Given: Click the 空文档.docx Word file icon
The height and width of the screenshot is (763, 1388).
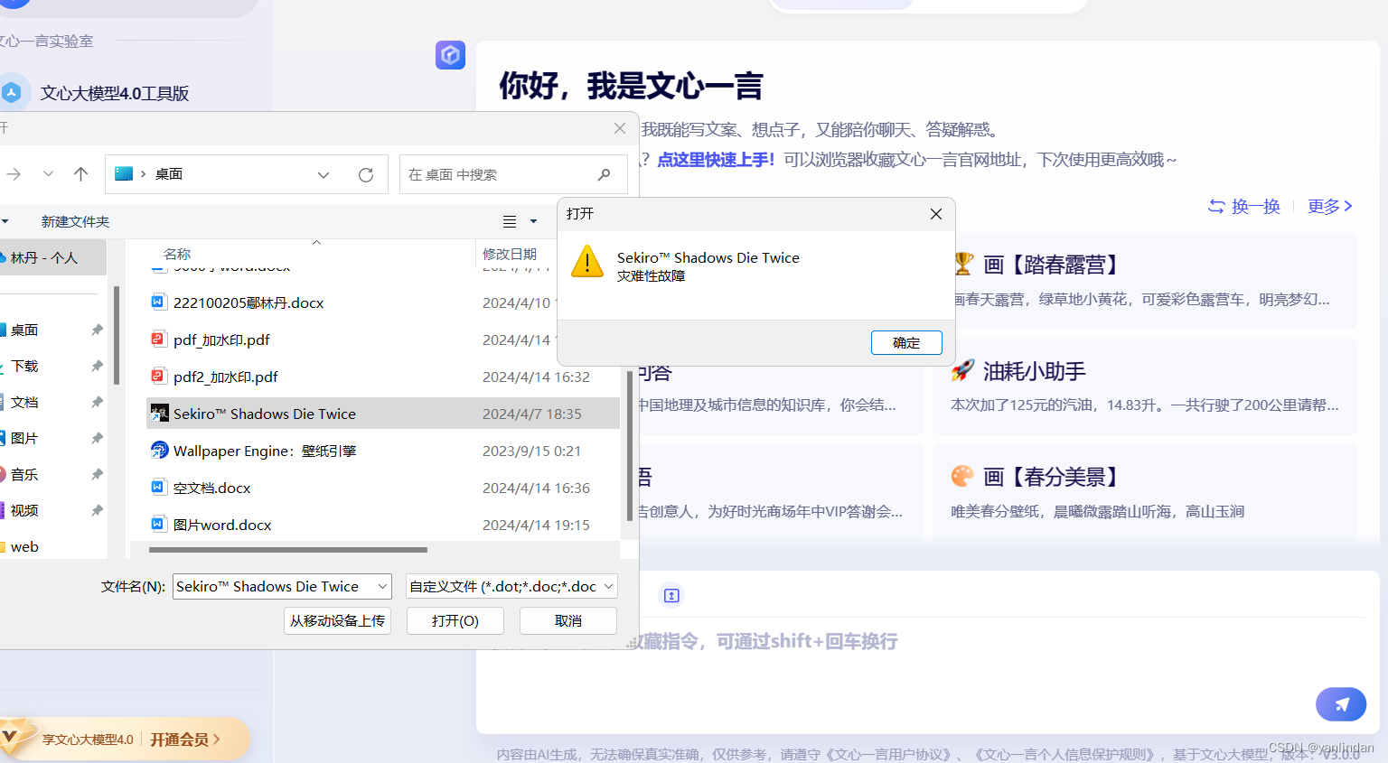Looking at the screenshot, I should [158, 488].
